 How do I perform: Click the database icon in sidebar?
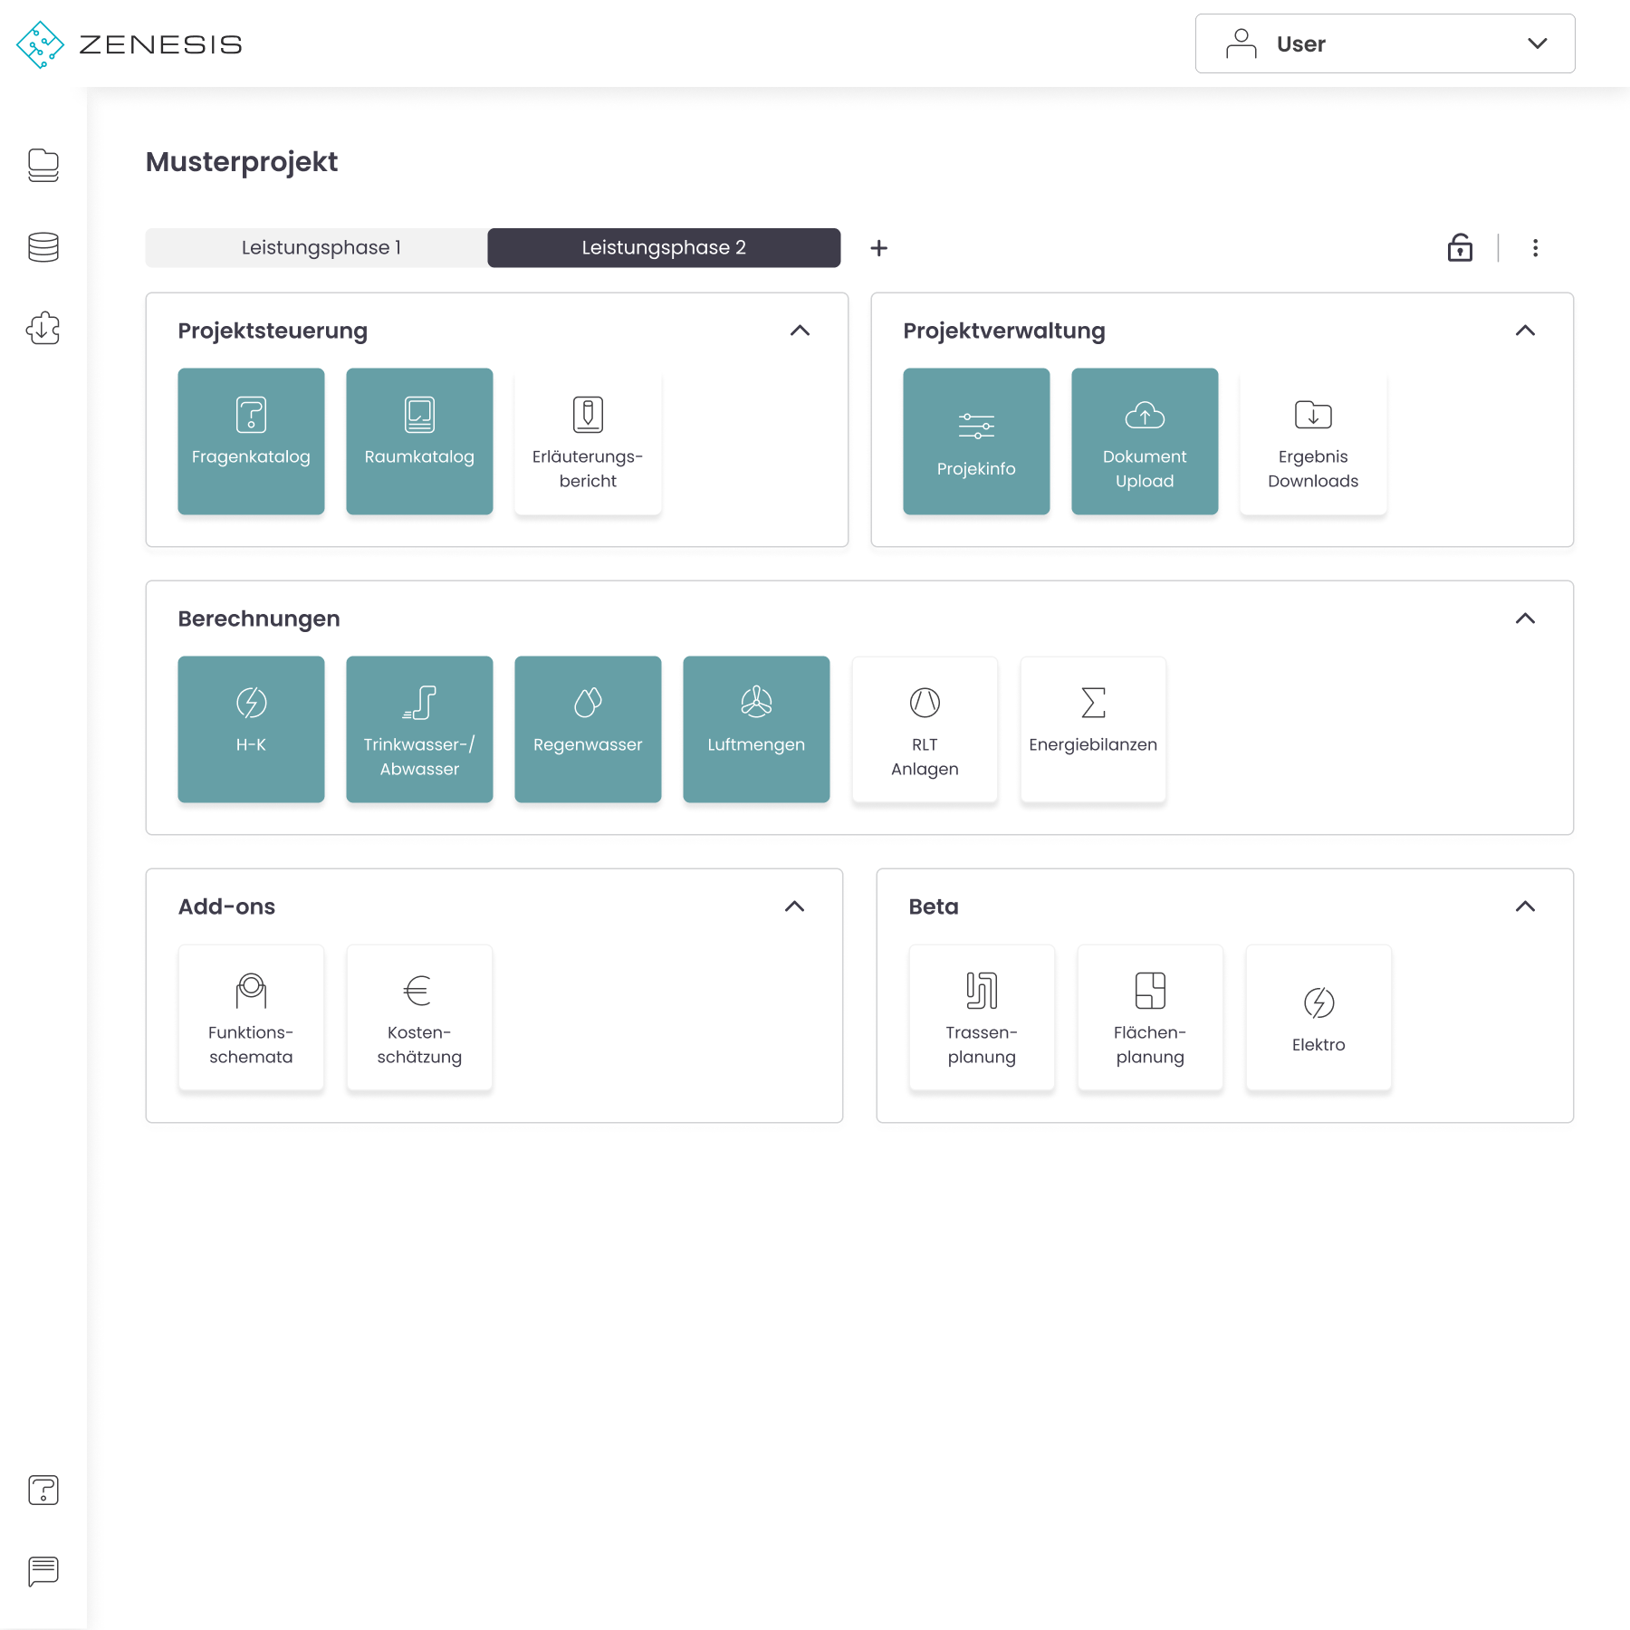click(43, 247)
